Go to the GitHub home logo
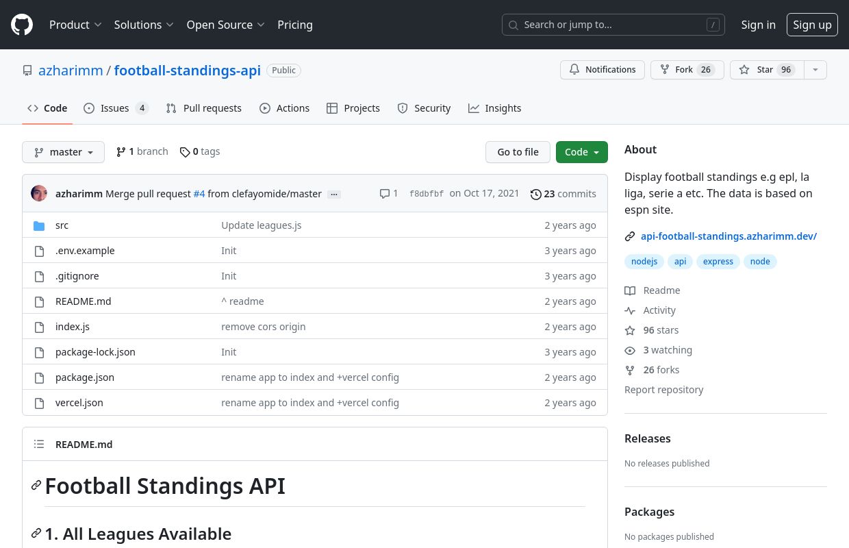This screenshot has width=849, height=548. point(22,25)
